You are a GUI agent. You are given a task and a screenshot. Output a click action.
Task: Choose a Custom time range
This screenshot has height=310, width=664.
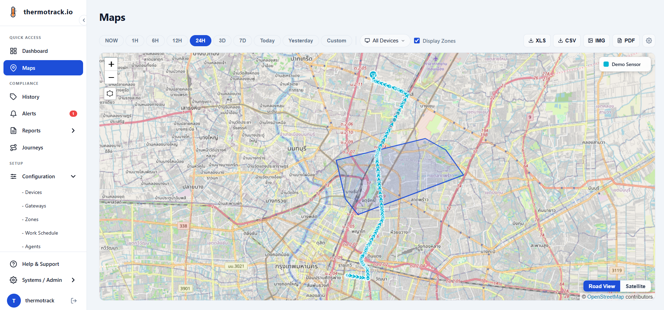(x=337, y=41)
